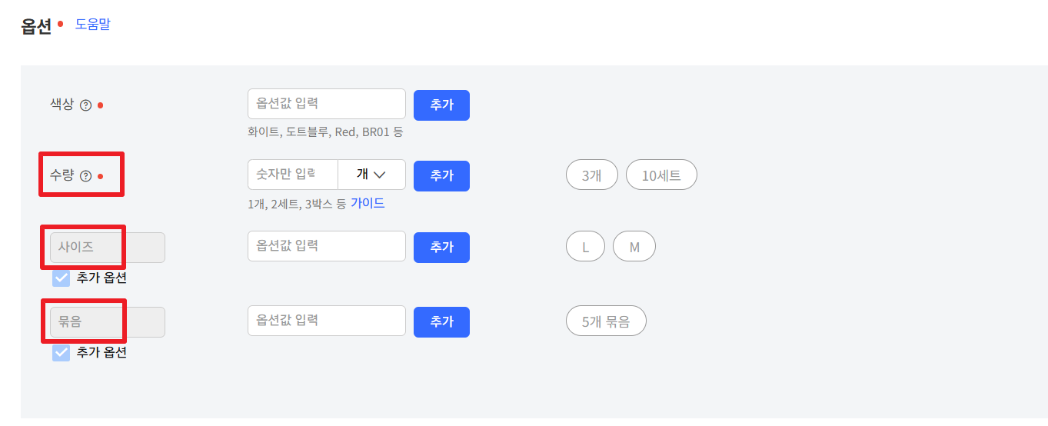Focus the 사이즈 row 옵션값 입력 field
Screen dimensions: 1048x426
(327, 246)
